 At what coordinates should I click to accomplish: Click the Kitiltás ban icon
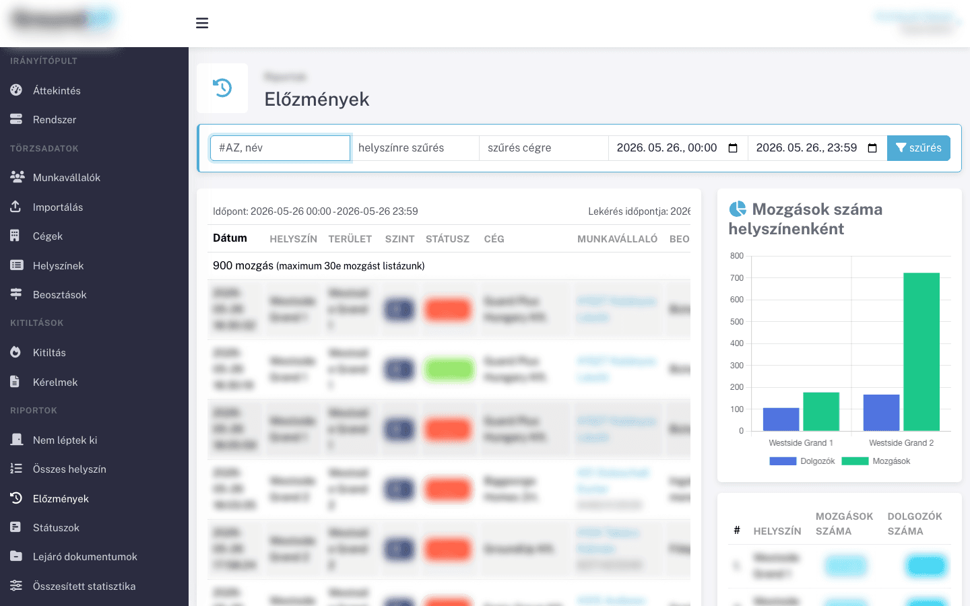(15, 352)
